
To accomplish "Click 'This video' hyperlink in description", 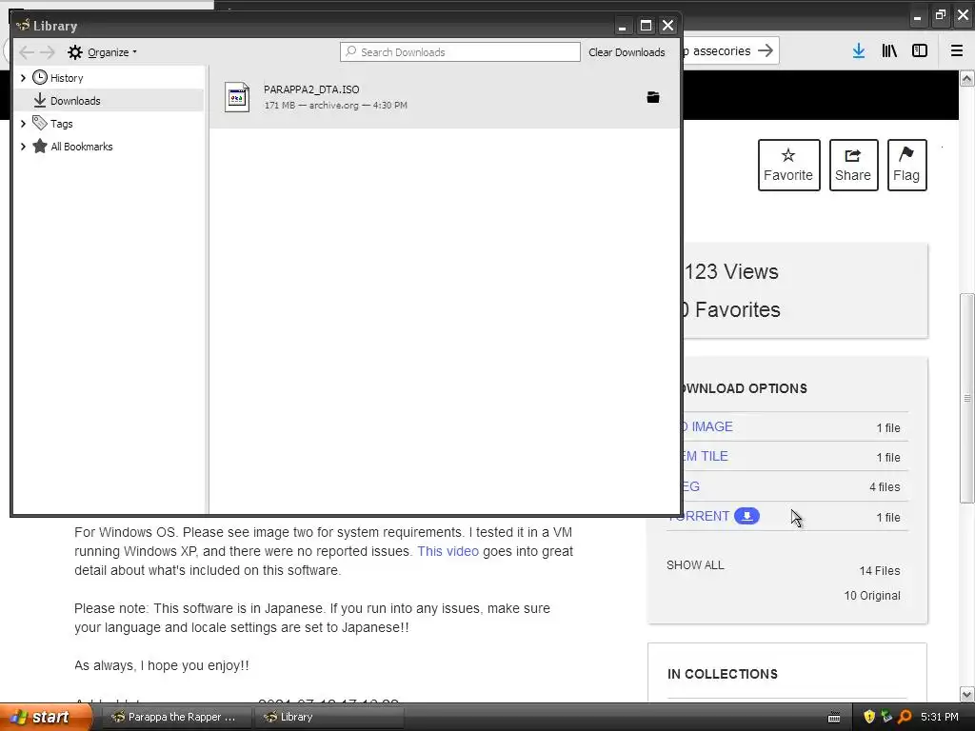I will click(x=448, y=551).
